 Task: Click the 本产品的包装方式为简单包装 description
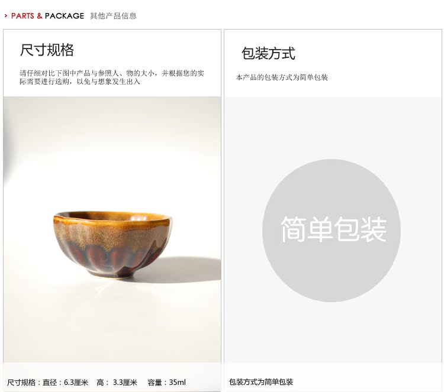pos(282,77)
